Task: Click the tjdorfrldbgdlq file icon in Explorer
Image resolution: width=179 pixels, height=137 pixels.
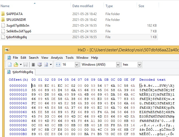Action: pos(3,37)
